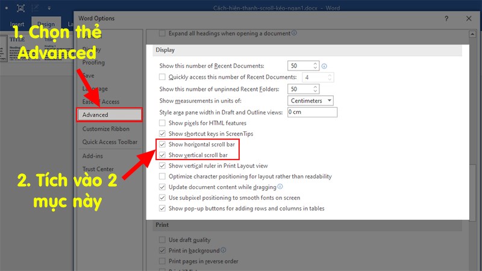Increase the Recent Documents number spinner

pos(315,64)
